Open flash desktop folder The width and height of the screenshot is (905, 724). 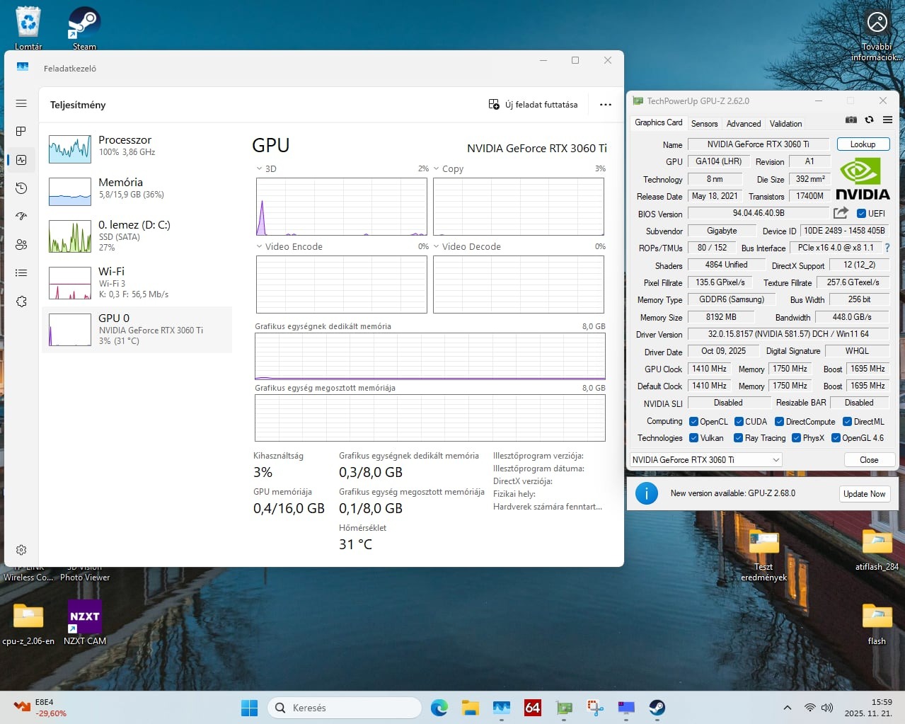[877, 624]
